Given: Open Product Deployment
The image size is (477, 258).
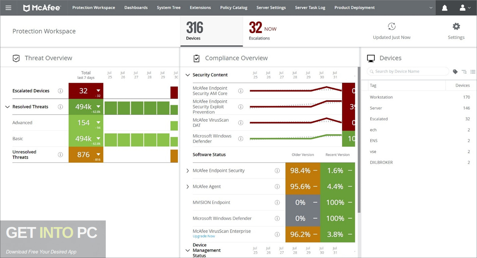Looking at the screenshot, I should pos(354,8).
